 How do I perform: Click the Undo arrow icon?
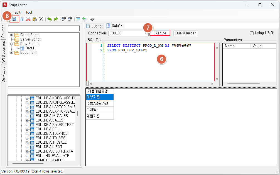[x=49, y=19]
